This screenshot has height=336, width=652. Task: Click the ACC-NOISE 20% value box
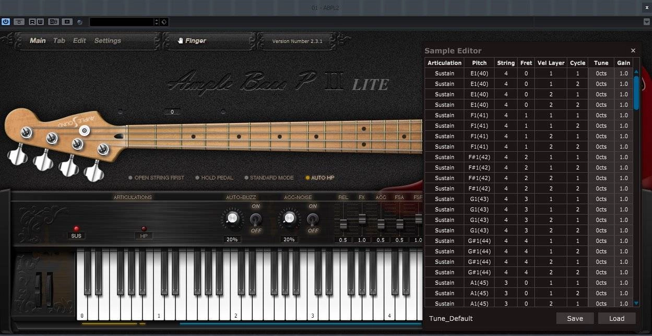click(x=289, y=239)
